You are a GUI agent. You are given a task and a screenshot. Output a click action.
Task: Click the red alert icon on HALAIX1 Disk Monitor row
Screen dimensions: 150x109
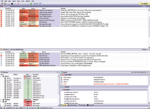click(x=1, y=56)
